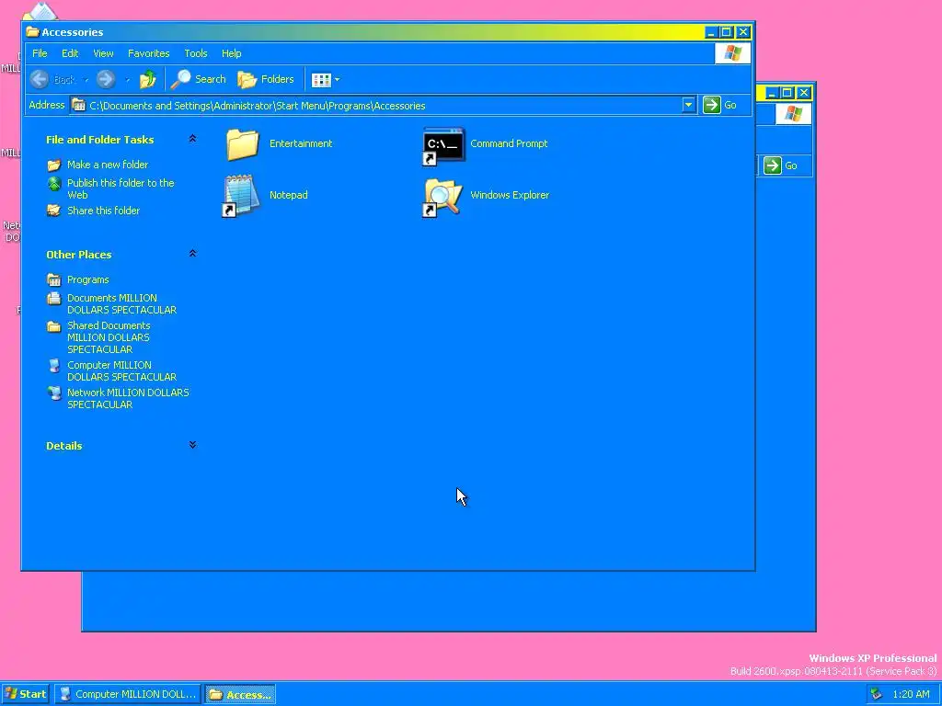Maximize the background Computer window
This screenshot has height=706, width=942.
787,93
